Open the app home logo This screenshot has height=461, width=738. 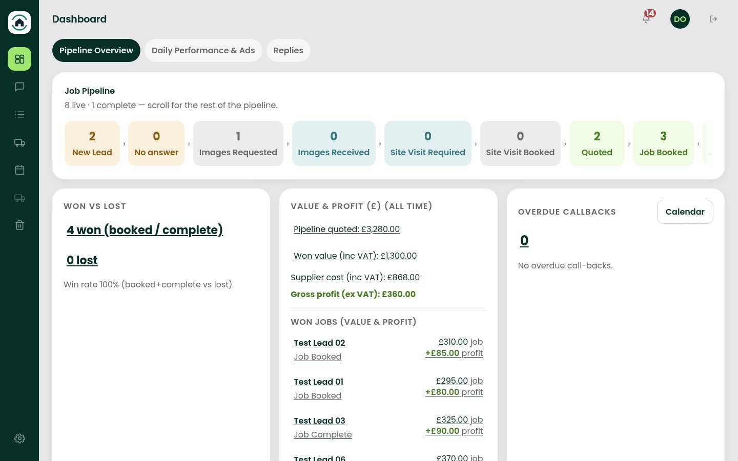coord(19,23)
